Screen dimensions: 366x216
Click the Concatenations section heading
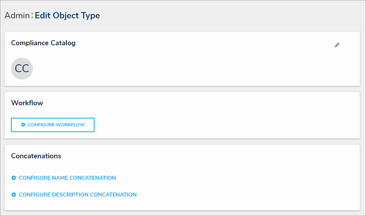[36, 156]
